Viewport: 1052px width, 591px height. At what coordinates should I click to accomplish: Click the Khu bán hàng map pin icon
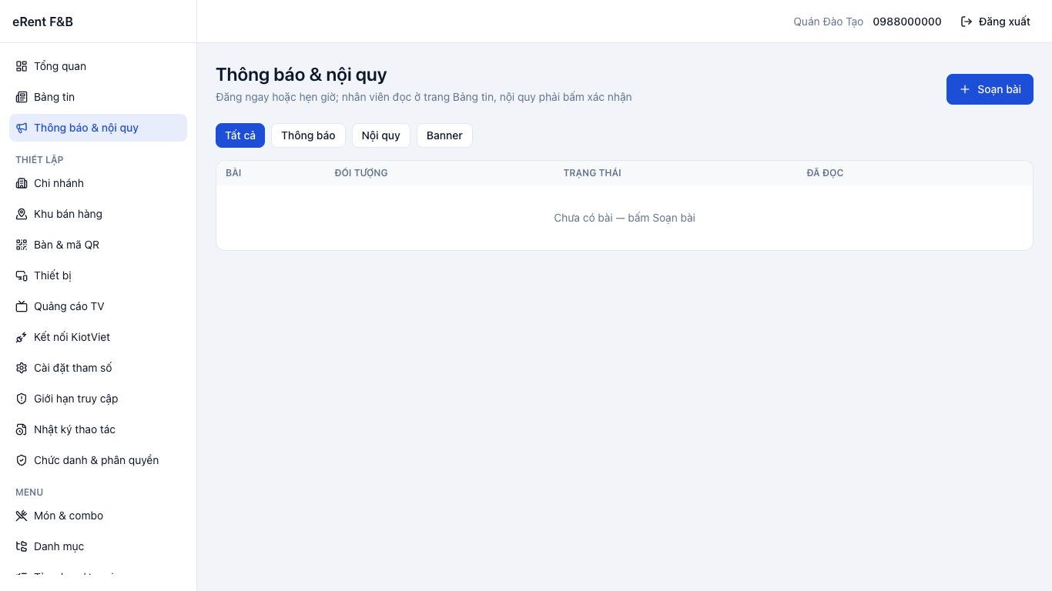pyautogui.click(x=22, y=214)
